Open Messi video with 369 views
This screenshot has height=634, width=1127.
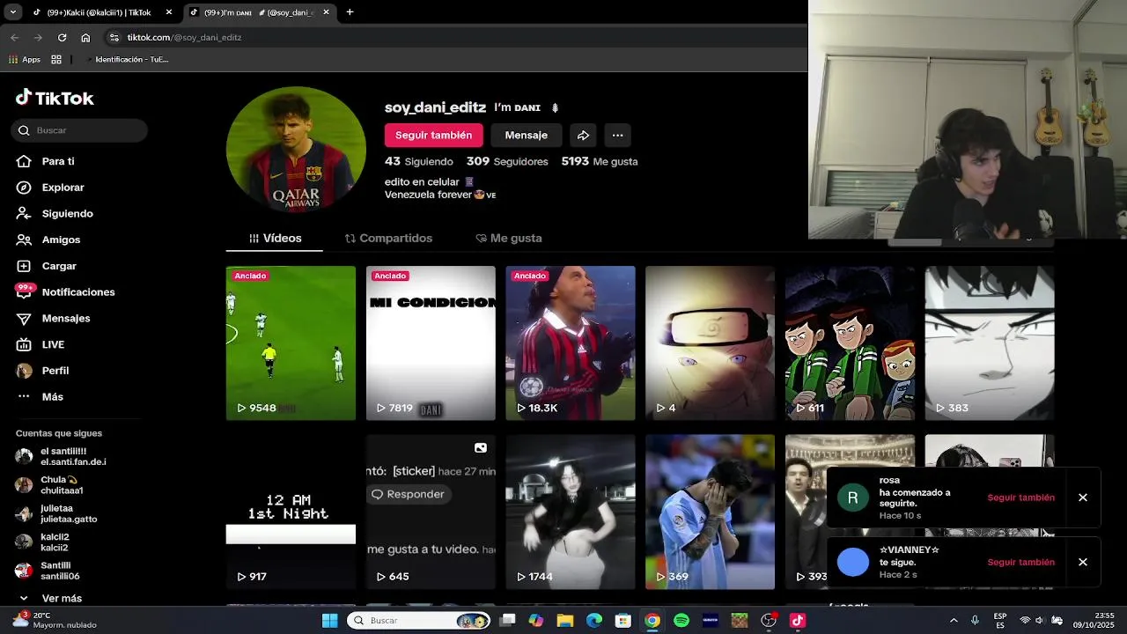[x=710, y=512]
